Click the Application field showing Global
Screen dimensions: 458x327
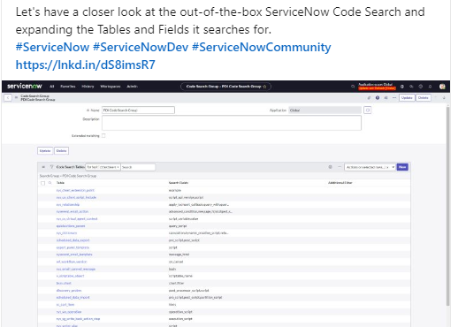pyautogui.click(x=324, y=110)
